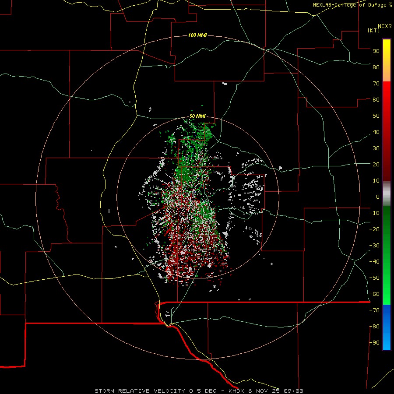This screenshot has width=394, height=394.
Task: Pick the gray zero-velocity segment of color bar
Action: (x=387, y=194)
